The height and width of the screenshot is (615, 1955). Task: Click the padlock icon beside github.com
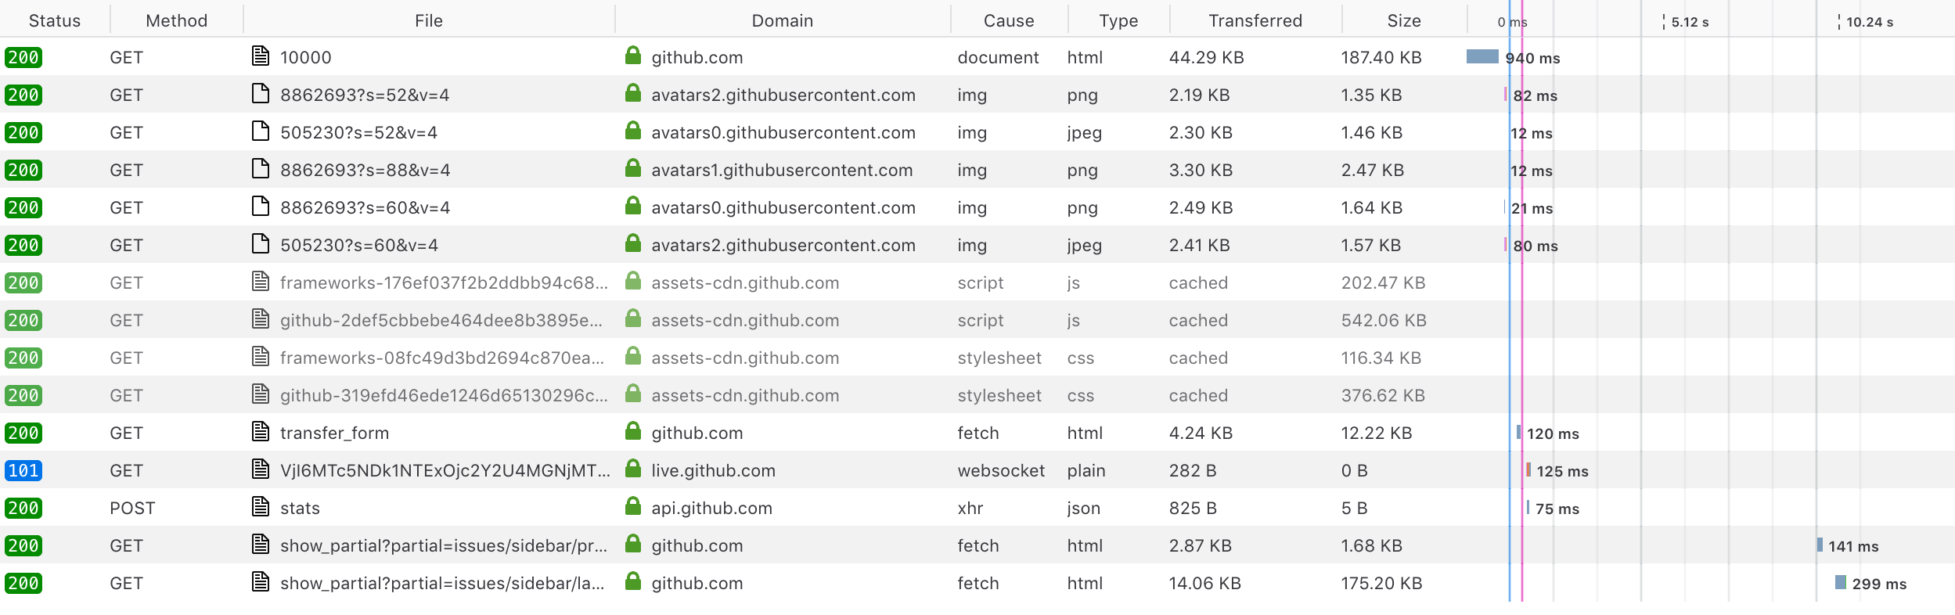coord(632,56)
